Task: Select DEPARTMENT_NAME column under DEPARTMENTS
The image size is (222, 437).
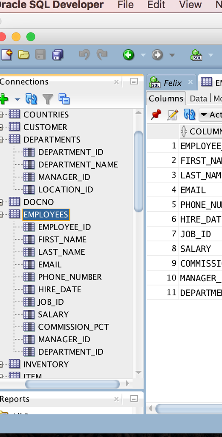Action: 78,164
